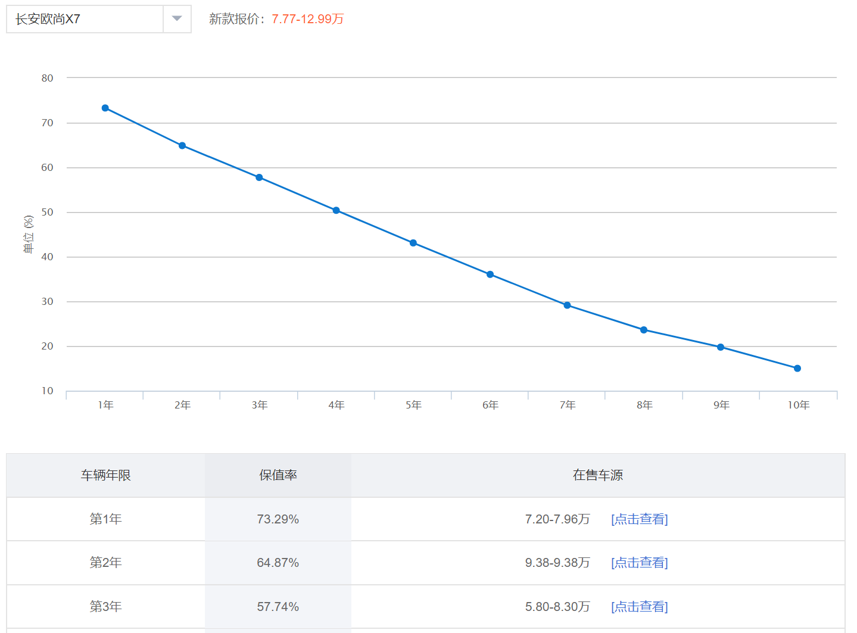Click the 2年 data point on chart
857x633 pixels.
(x=182, y=145)
